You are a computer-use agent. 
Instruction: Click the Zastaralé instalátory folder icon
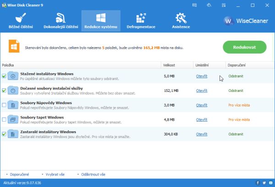(x=13, y=134)
